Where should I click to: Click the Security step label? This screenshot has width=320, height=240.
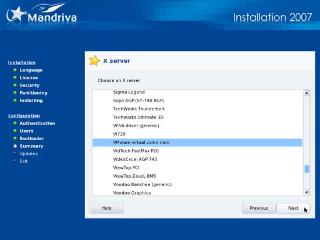30,85
